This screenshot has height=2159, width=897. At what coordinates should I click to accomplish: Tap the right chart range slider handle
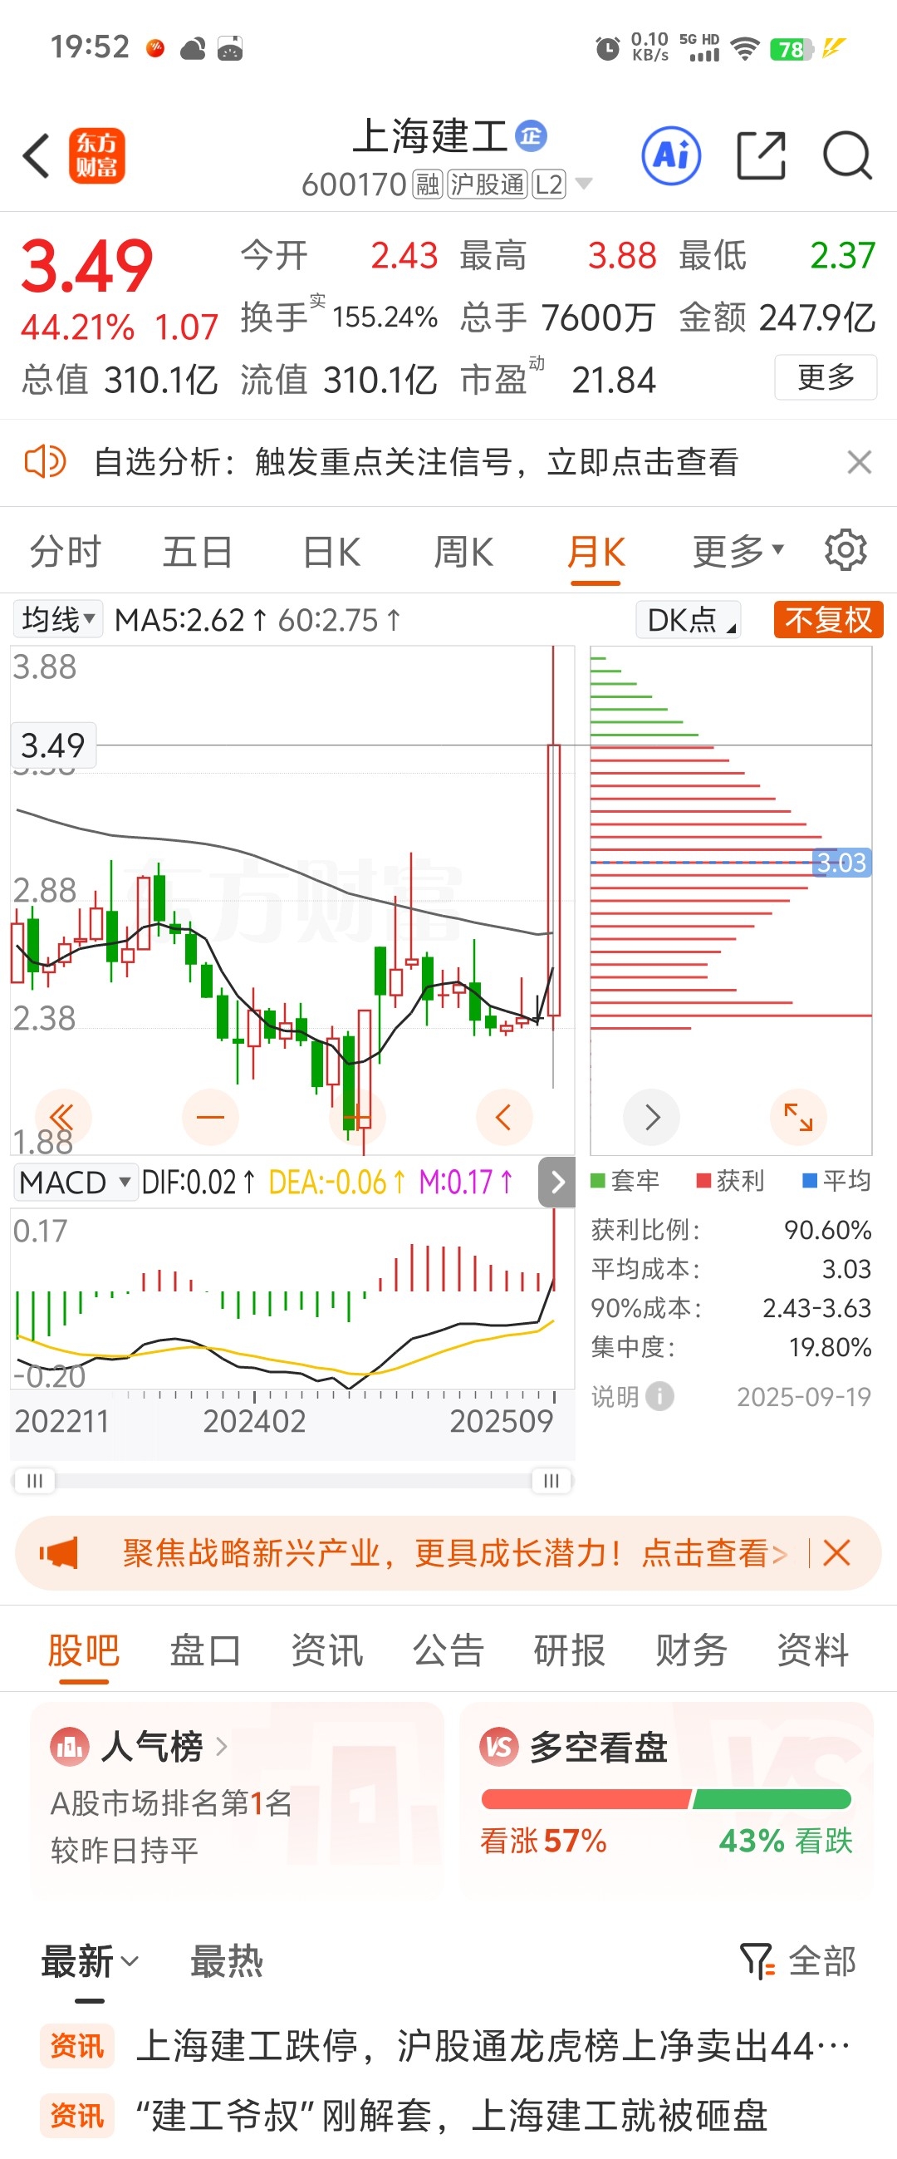[551, 1481]
